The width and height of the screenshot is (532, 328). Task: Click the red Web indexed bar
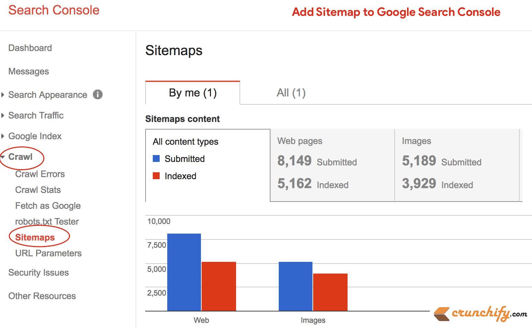tap(219, 286)
